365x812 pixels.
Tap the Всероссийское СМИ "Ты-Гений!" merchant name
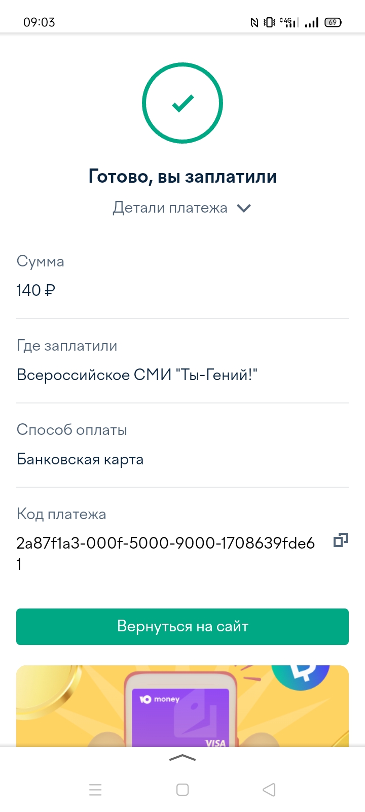tap(137, 375)
